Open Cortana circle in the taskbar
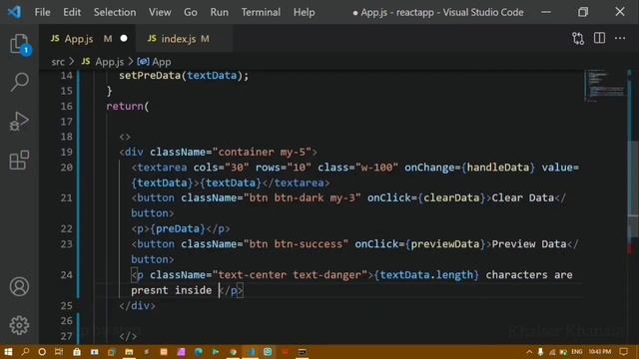639x359 pixels. (x=42, y=352)
